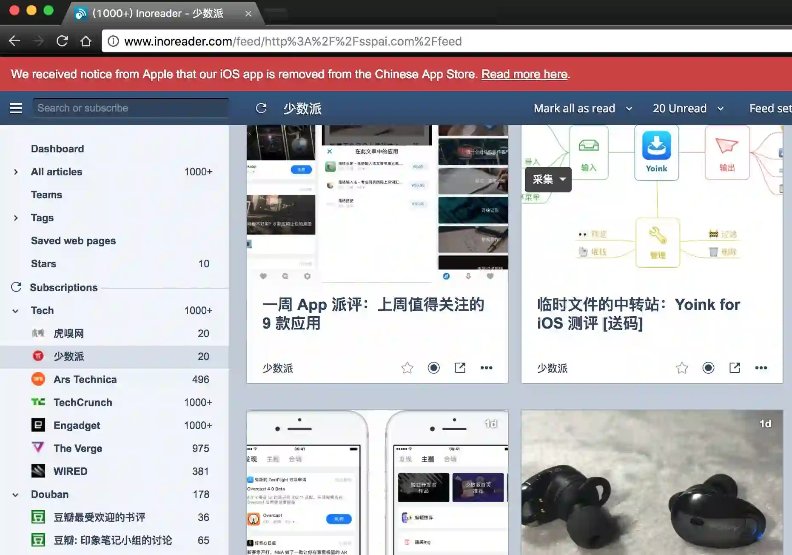Viewport: 792px width, 555px height.
Task: Star the 一周 App 派评 article
Action: click(407, 368)
